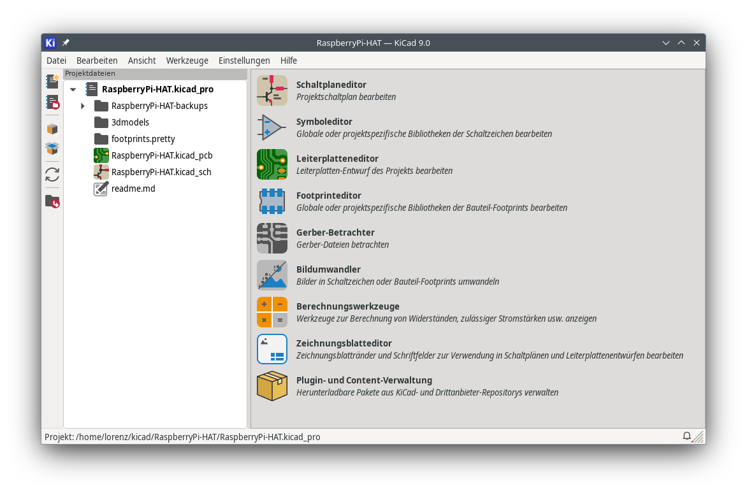
Task: Open the Symboleditor op-amp icon
Action: point(272,127)
